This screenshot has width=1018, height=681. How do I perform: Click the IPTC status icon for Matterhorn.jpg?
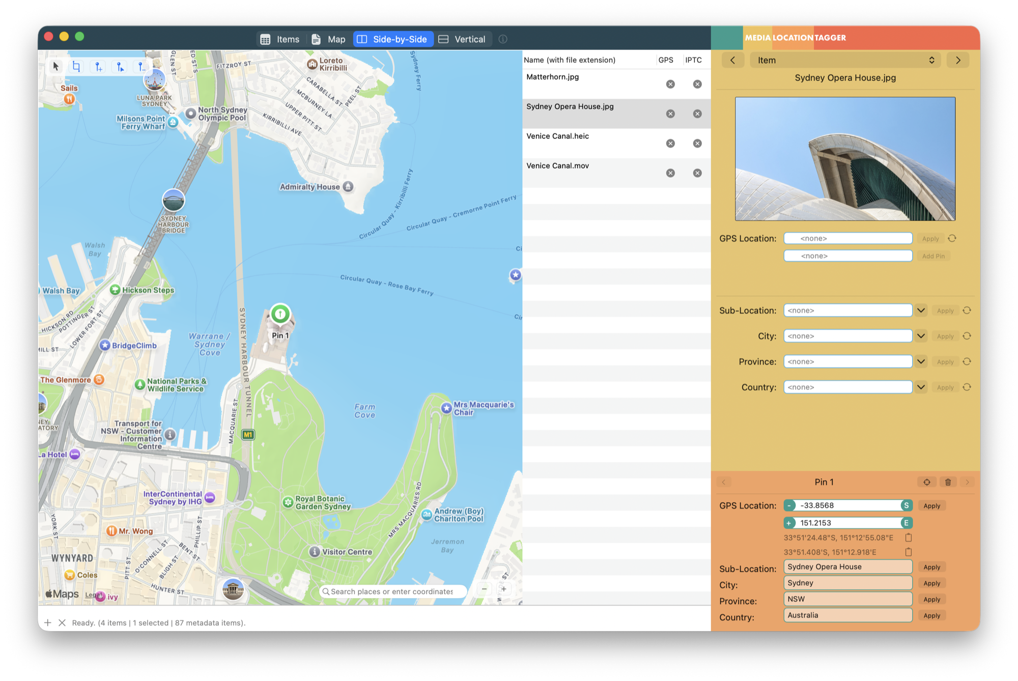pos(697,84)
